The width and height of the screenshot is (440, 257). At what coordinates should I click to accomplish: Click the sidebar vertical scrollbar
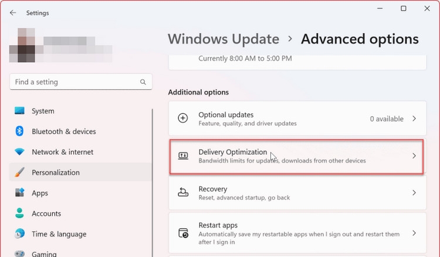pyautogui.click(x=153, y=183)
